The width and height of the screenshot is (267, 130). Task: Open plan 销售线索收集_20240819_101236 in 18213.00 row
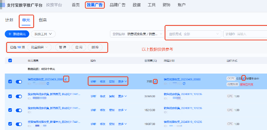[183, 108]
